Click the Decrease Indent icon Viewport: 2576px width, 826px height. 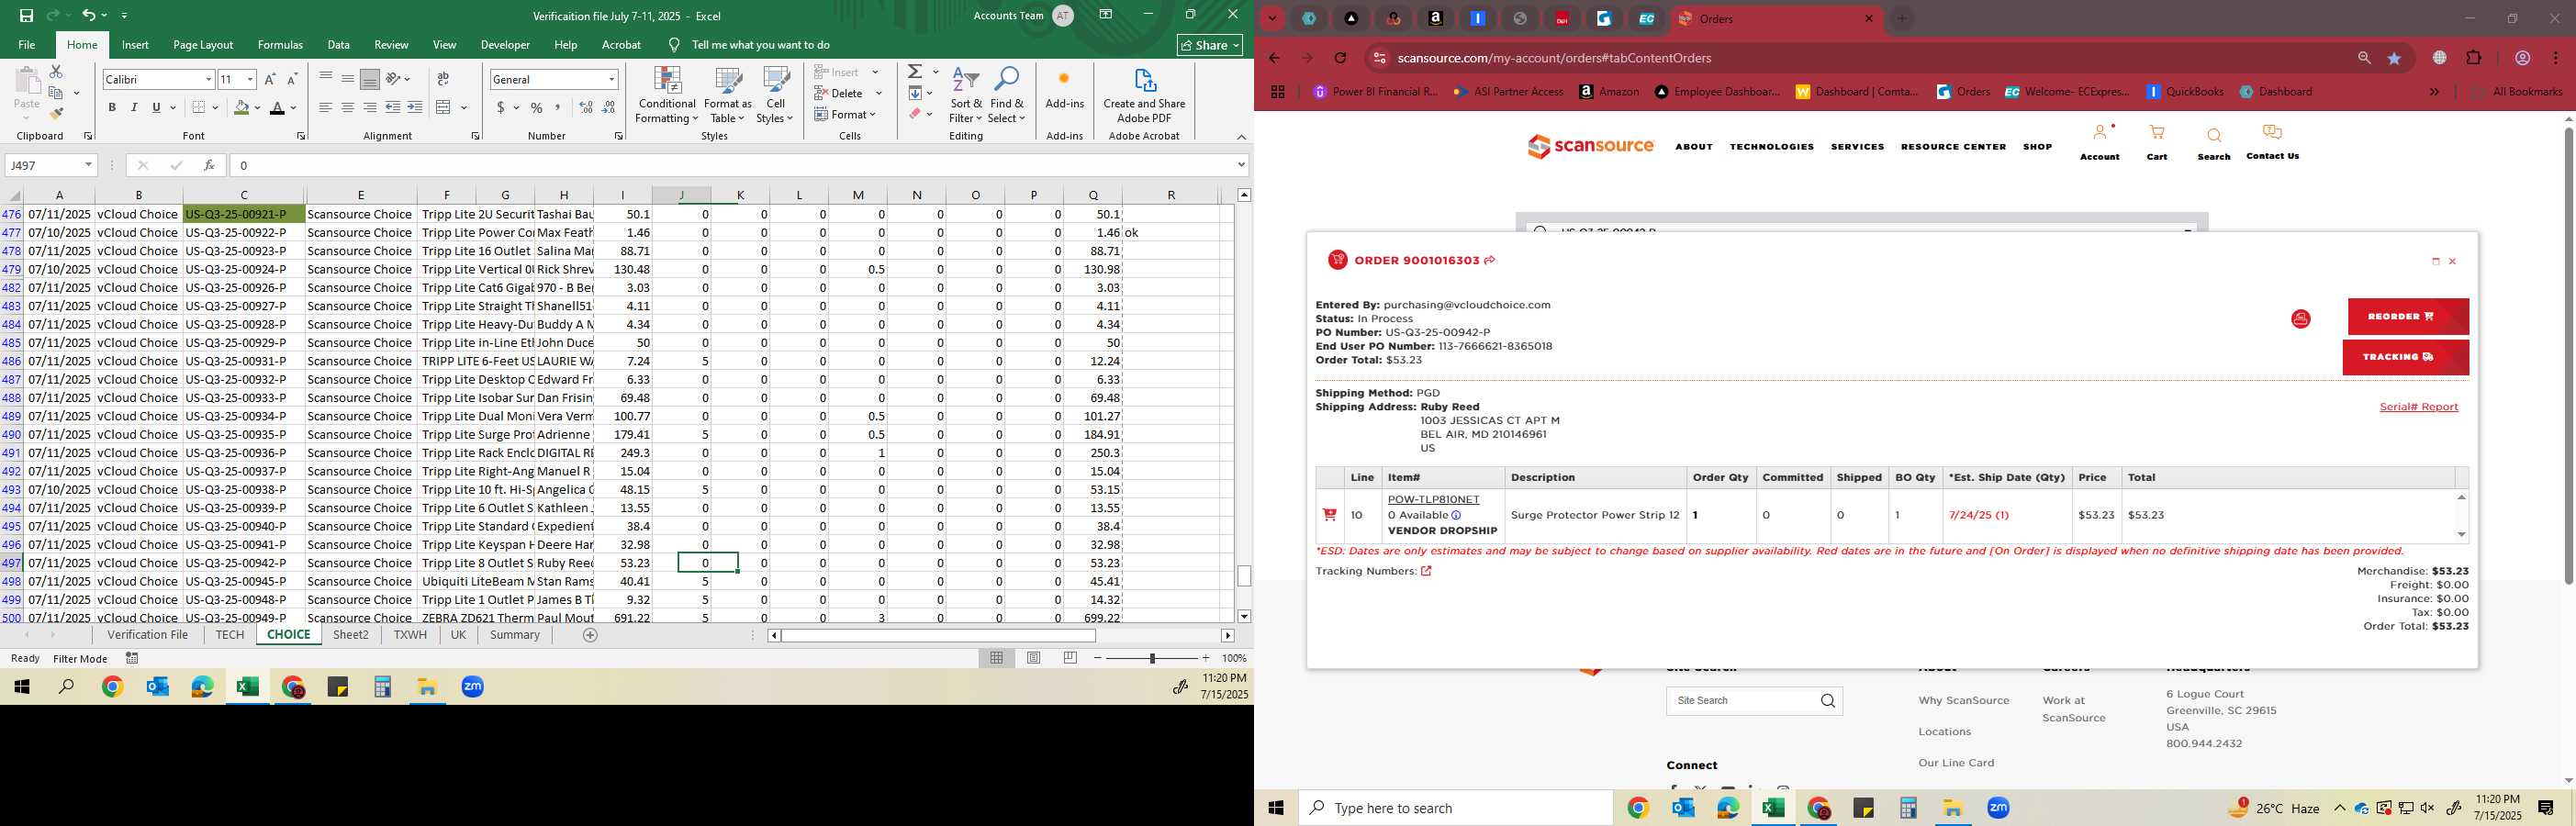[393, 107]
